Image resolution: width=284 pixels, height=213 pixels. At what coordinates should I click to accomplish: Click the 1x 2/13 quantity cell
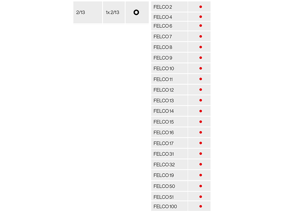[114, 12]
